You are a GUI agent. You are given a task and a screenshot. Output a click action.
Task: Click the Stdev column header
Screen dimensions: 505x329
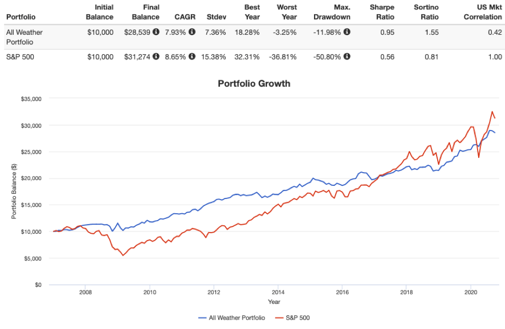(x=217, y=17)
